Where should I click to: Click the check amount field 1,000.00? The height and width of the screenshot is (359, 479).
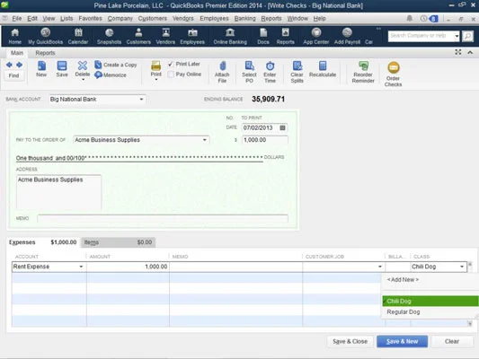[265, 140]
